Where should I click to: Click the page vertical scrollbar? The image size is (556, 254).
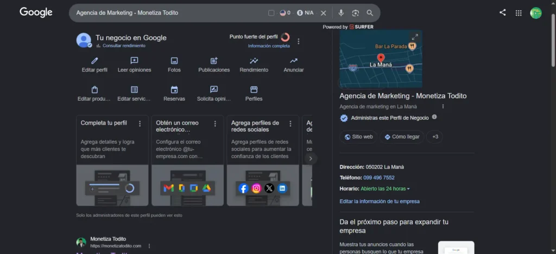pos(553,40)
